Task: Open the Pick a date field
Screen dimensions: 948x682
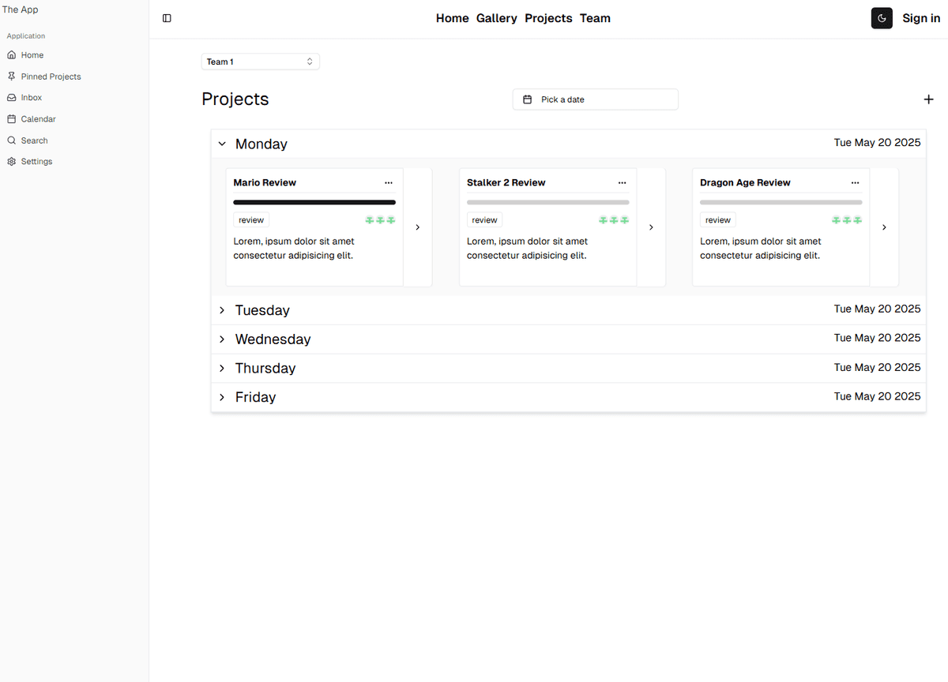Action: click(x=595, y=99)
